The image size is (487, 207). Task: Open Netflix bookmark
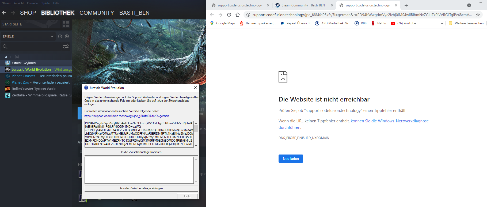379,23
